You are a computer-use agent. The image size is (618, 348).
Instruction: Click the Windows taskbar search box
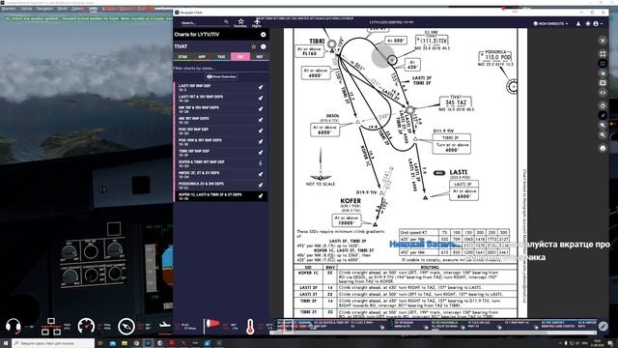[53, 343]
